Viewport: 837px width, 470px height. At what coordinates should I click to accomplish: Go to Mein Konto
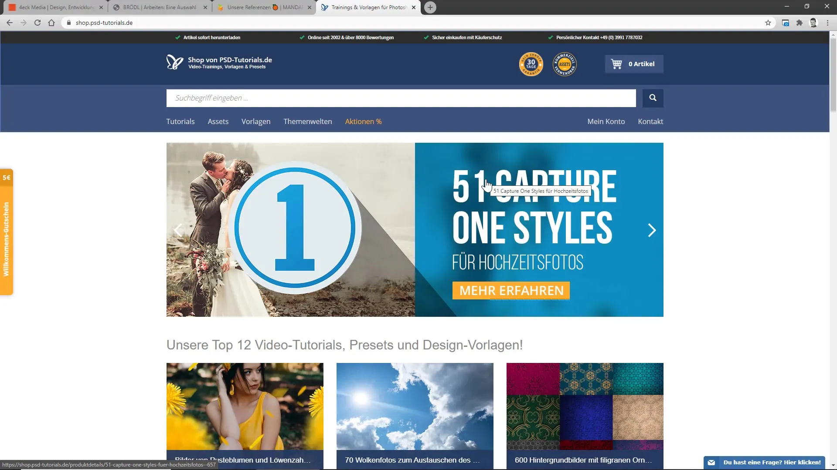tap(606, 121)
